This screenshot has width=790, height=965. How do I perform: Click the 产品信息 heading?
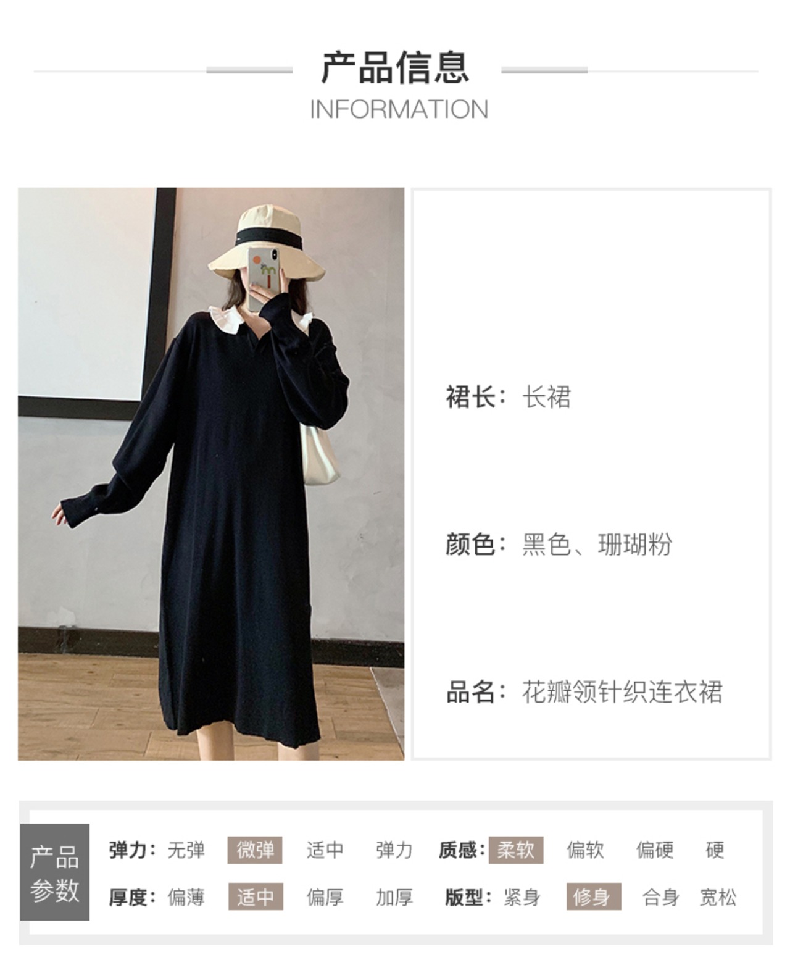396,67
